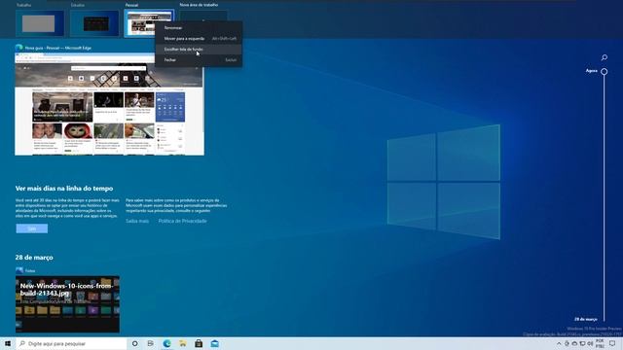Switch to the Estudos virtual desktop
The image size is (623, 350).
pyautogui.click(x=94, y=23)
